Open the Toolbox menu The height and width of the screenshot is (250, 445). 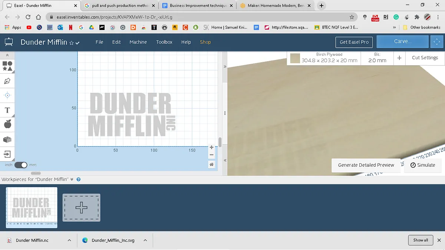point(164,42)
